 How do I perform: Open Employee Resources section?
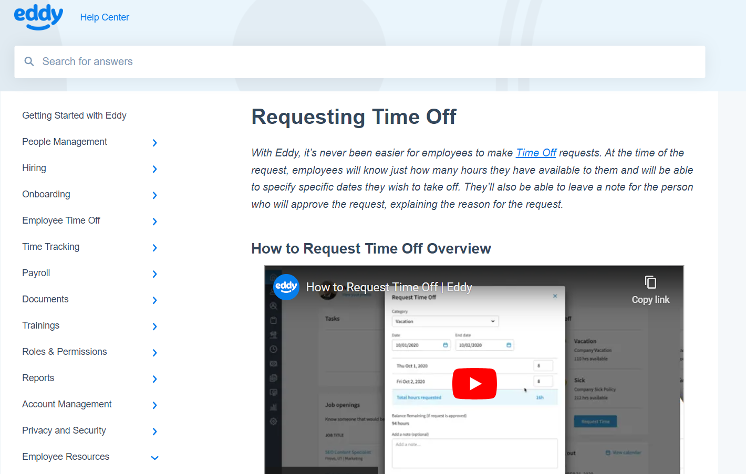66,457
